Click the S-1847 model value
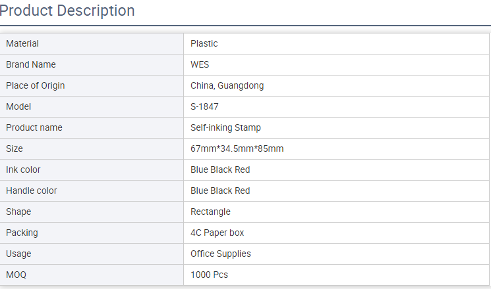 coord(204,107)
